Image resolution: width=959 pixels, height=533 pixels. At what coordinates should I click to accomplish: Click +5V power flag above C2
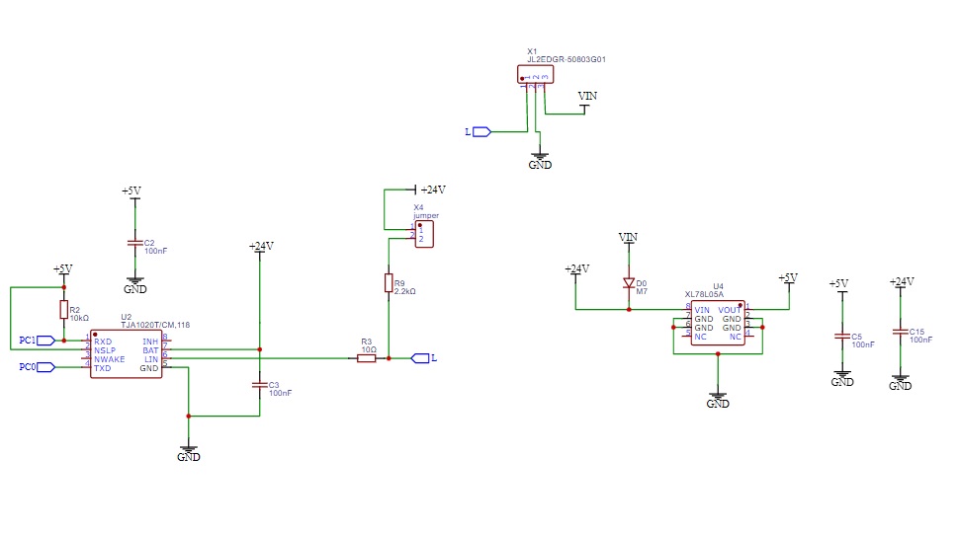(131, 192)
